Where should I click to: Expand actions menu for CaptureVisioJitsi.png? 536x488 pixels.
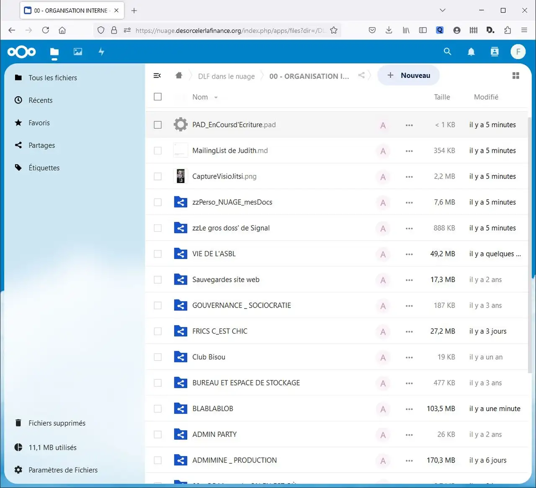click(x=409, y=177)
